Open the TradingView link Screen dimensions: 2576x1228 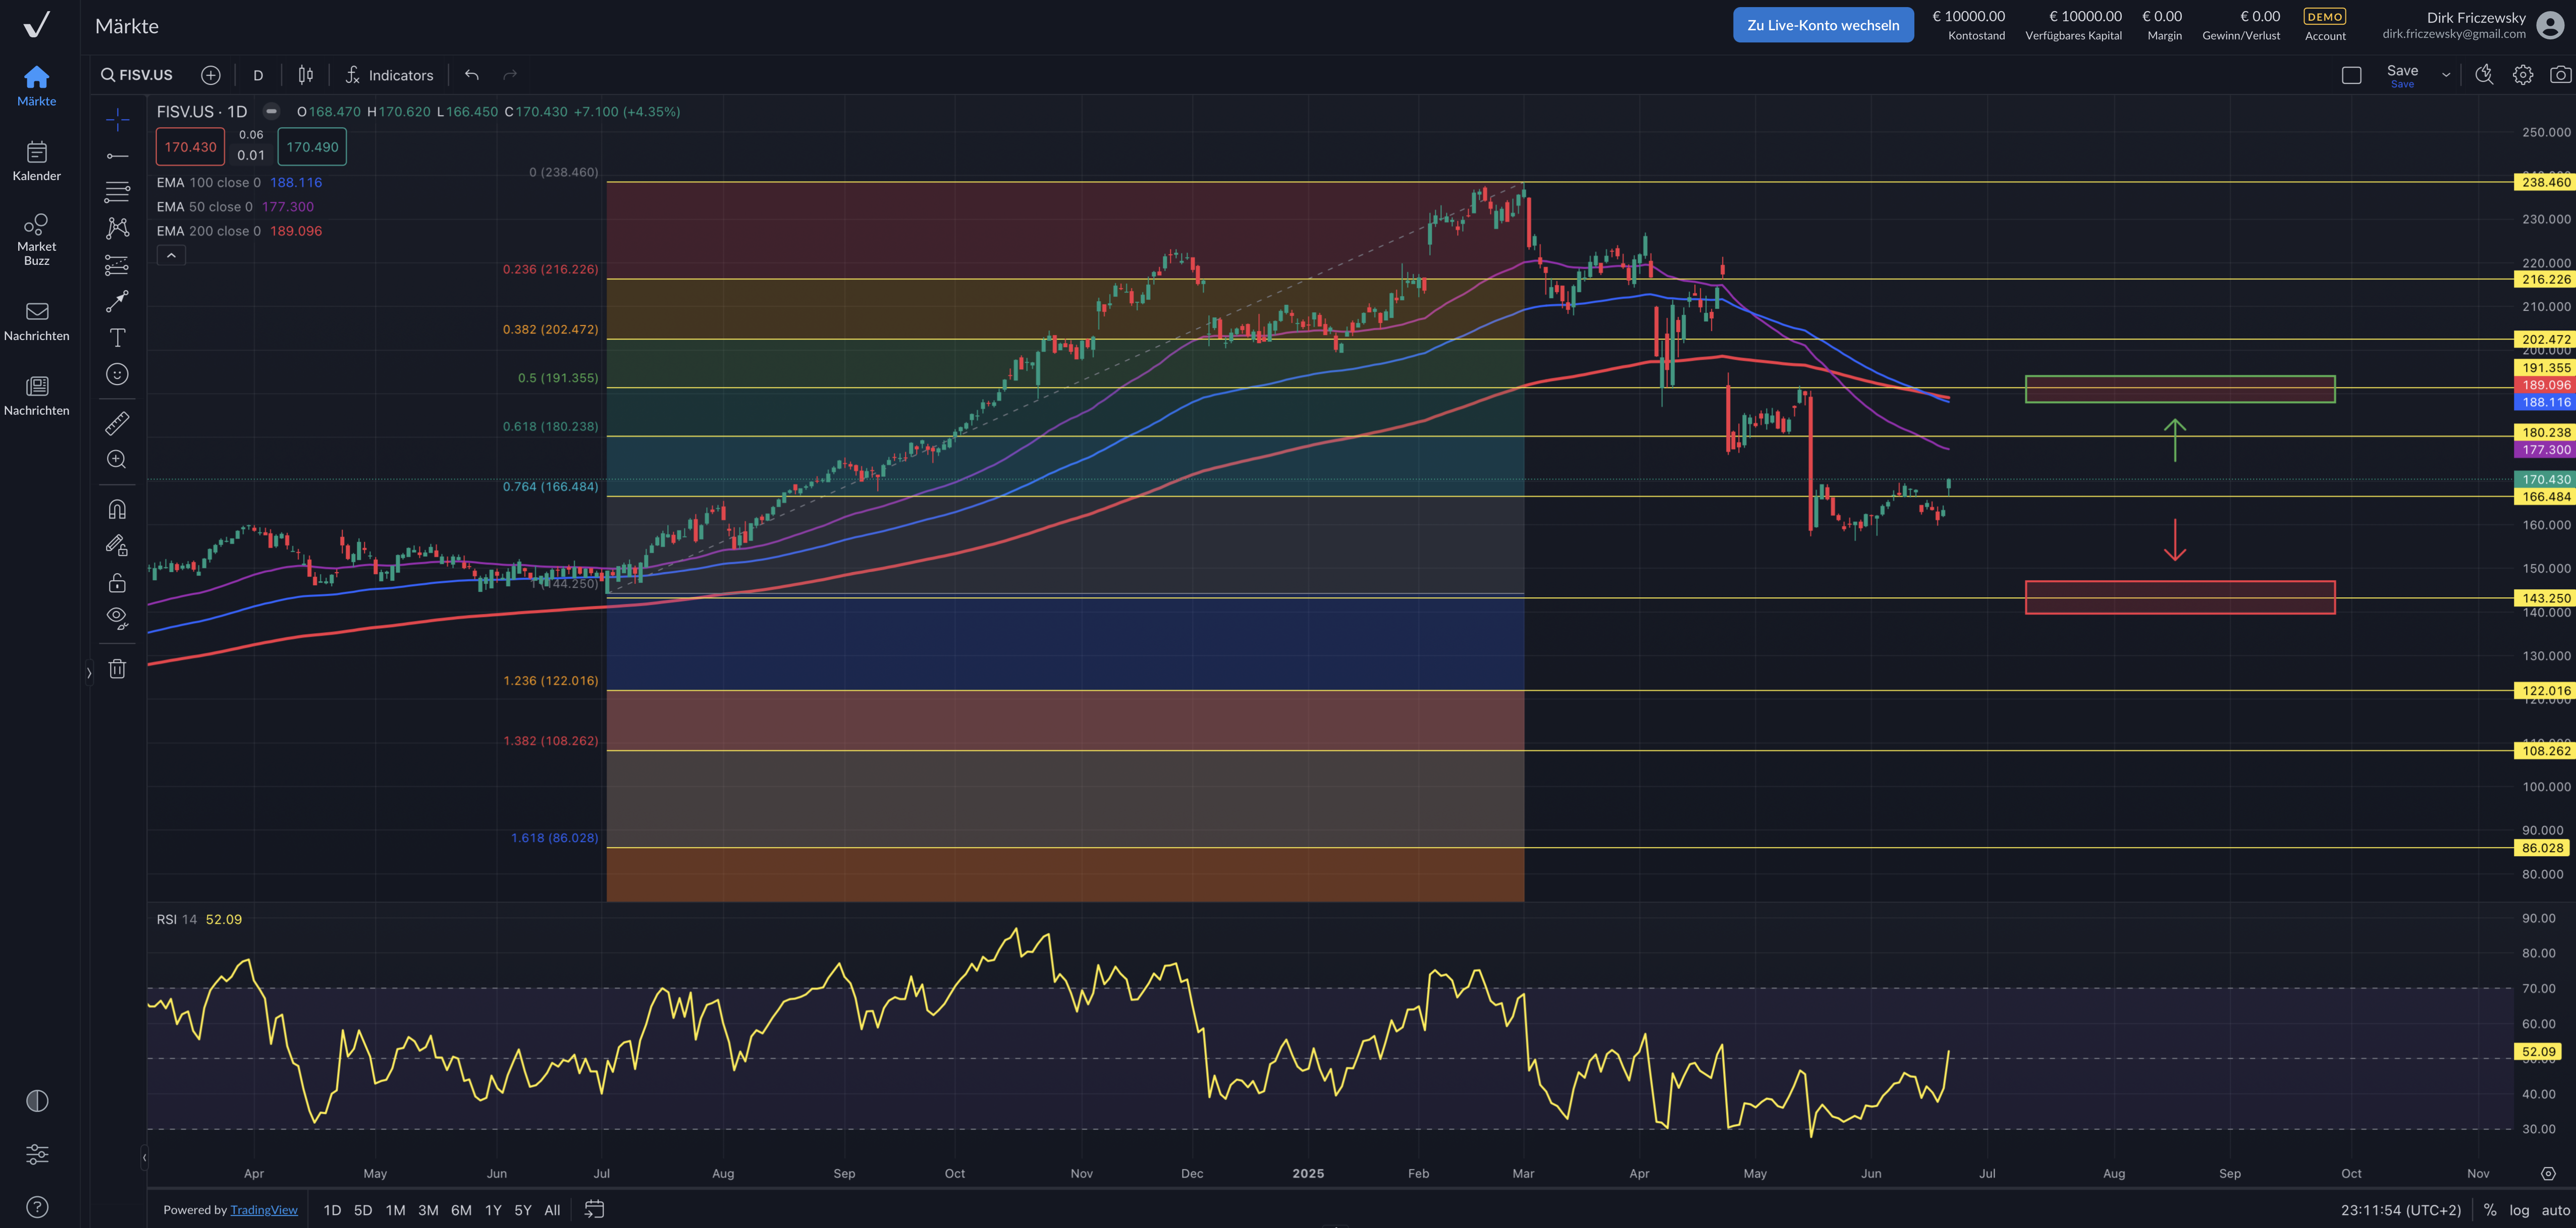tap(264, 1210)
